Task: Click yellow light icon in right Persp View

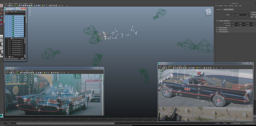Action: pyautogui.click(x=197, y=68)
